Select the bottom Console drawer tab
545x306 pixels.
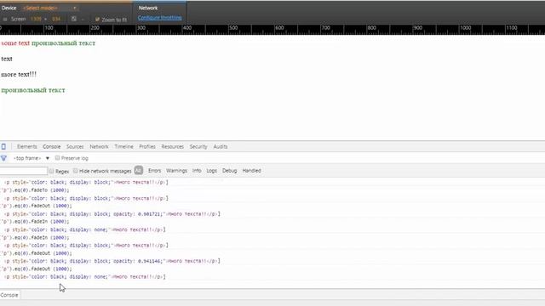(x=9, y=295)
